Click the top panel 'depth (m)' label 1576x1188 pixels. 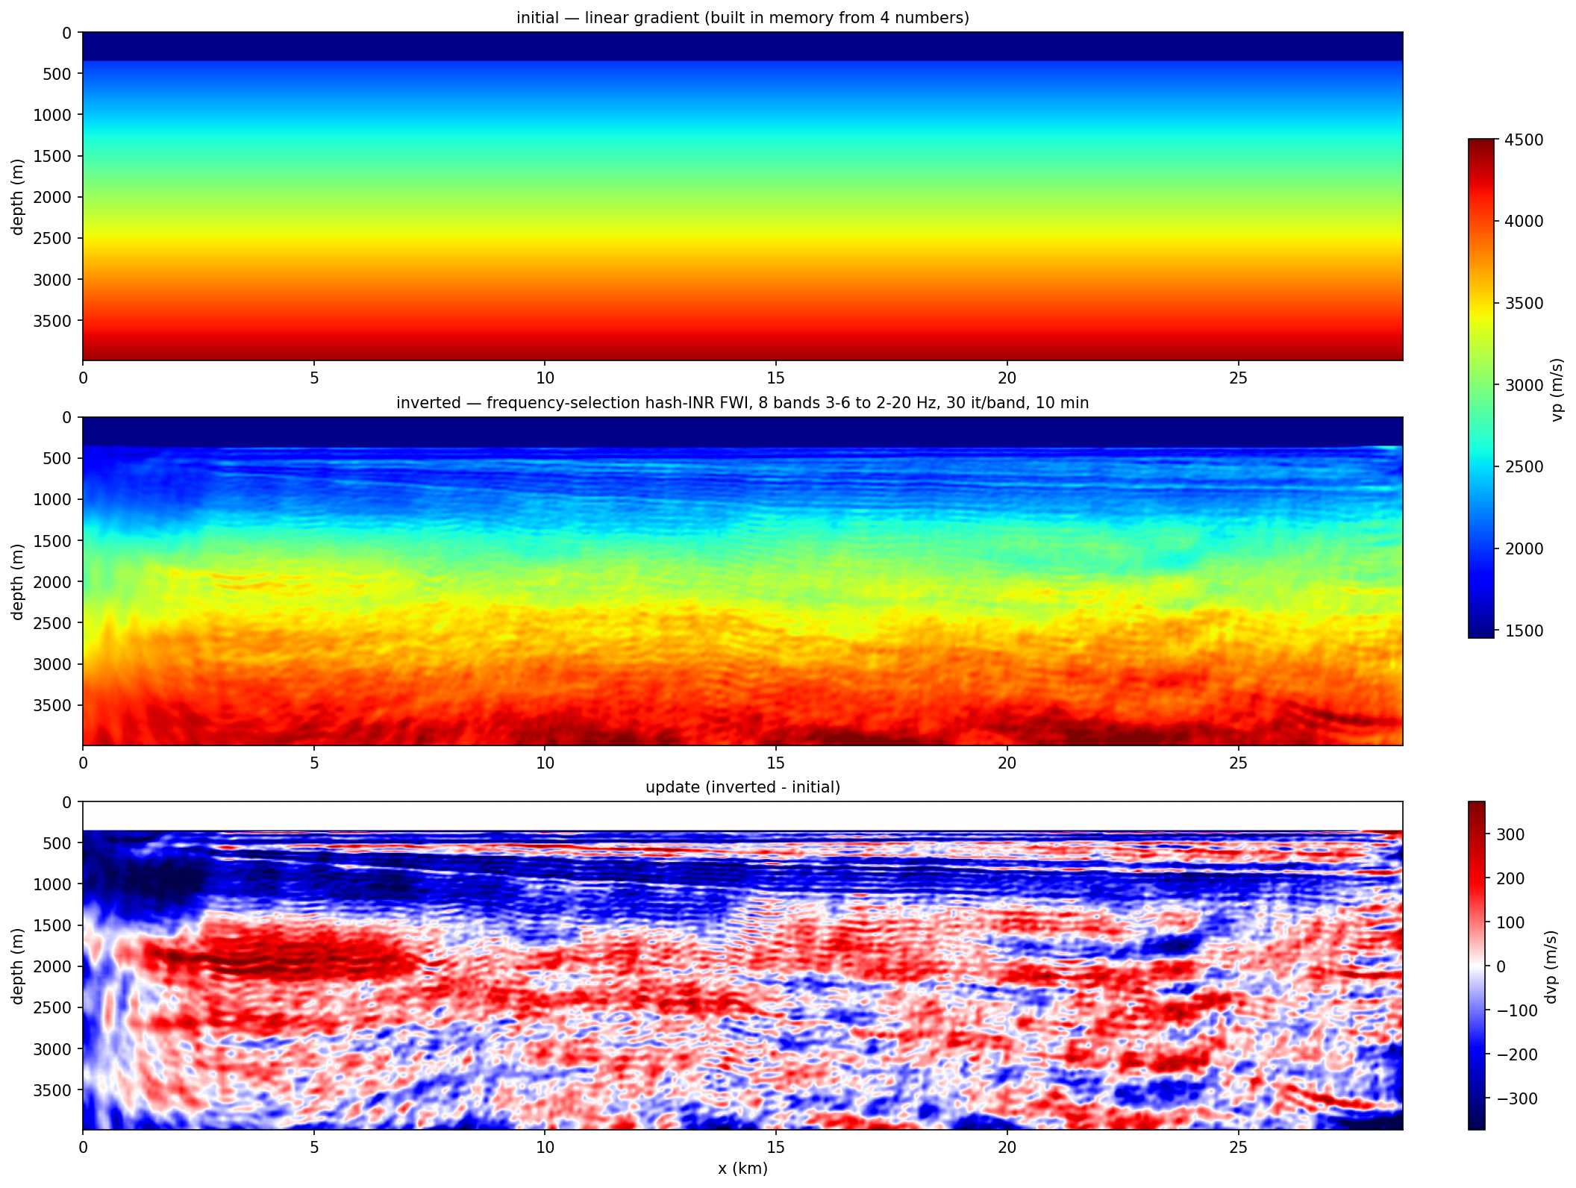point(18,196)
